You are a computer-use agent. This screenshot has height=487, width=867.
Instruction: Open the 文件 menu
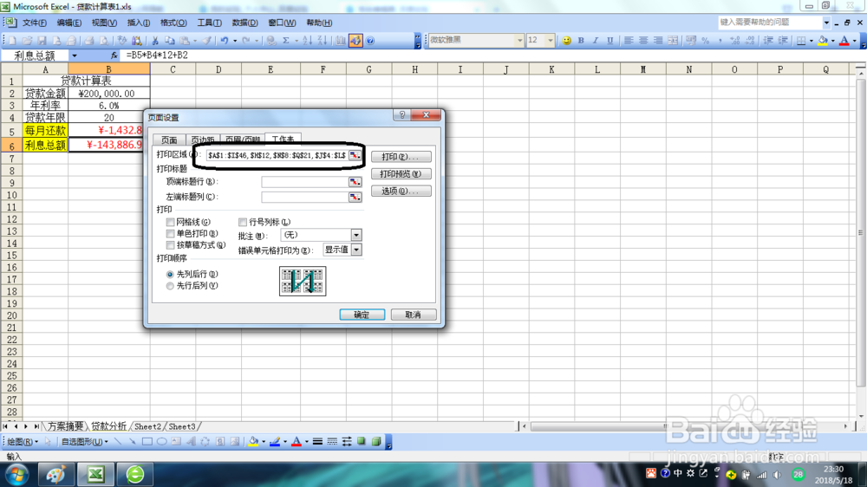click(35, 23)
